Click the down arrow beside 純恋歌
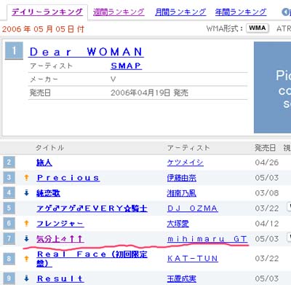Screen dimensions: 291x285 pos(26,193)
